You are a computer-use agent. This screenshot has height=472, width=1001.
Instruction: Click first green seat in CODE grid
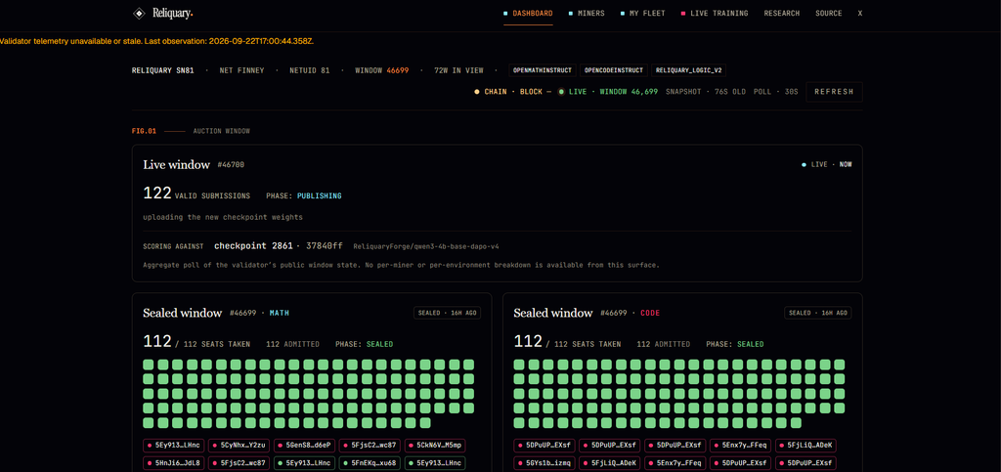pos(519,365)
